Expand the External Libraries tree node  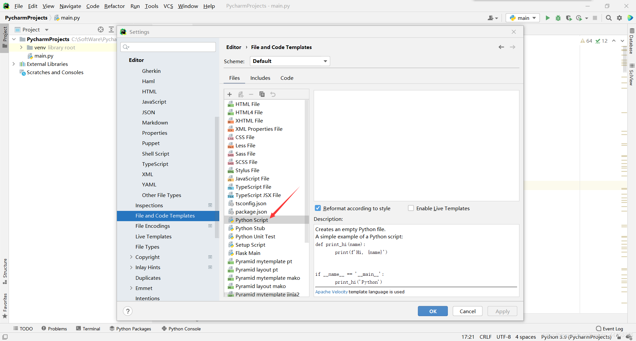tap(14, 64)
